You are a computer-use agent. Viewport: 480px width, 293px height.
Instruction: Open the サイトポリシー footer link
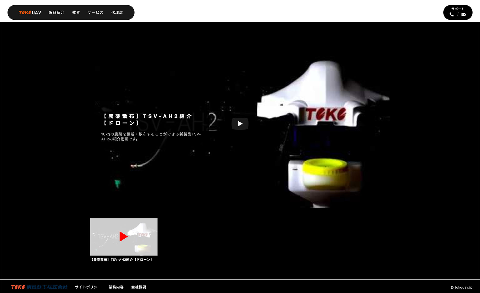(x=88, y=287)
